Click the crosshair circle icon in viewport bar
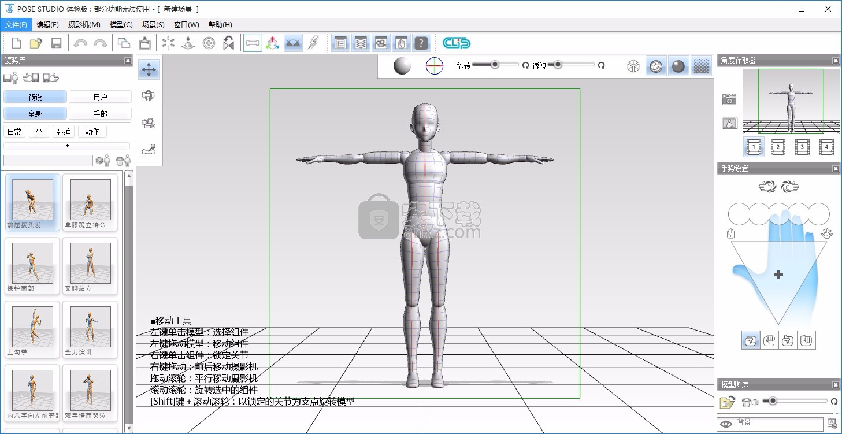842x434 pixels. coord(435,66)
